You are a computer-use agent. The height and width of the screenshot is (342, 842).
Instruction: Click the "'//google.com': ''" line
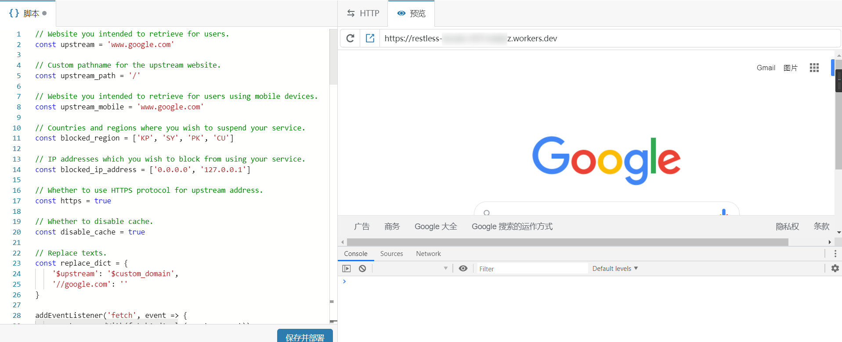[x=90, y=284]
